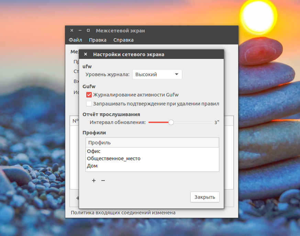Click the Интервал обновления slider handle
The width and height of the screenshot is (300, 236).
coord(171,122)
